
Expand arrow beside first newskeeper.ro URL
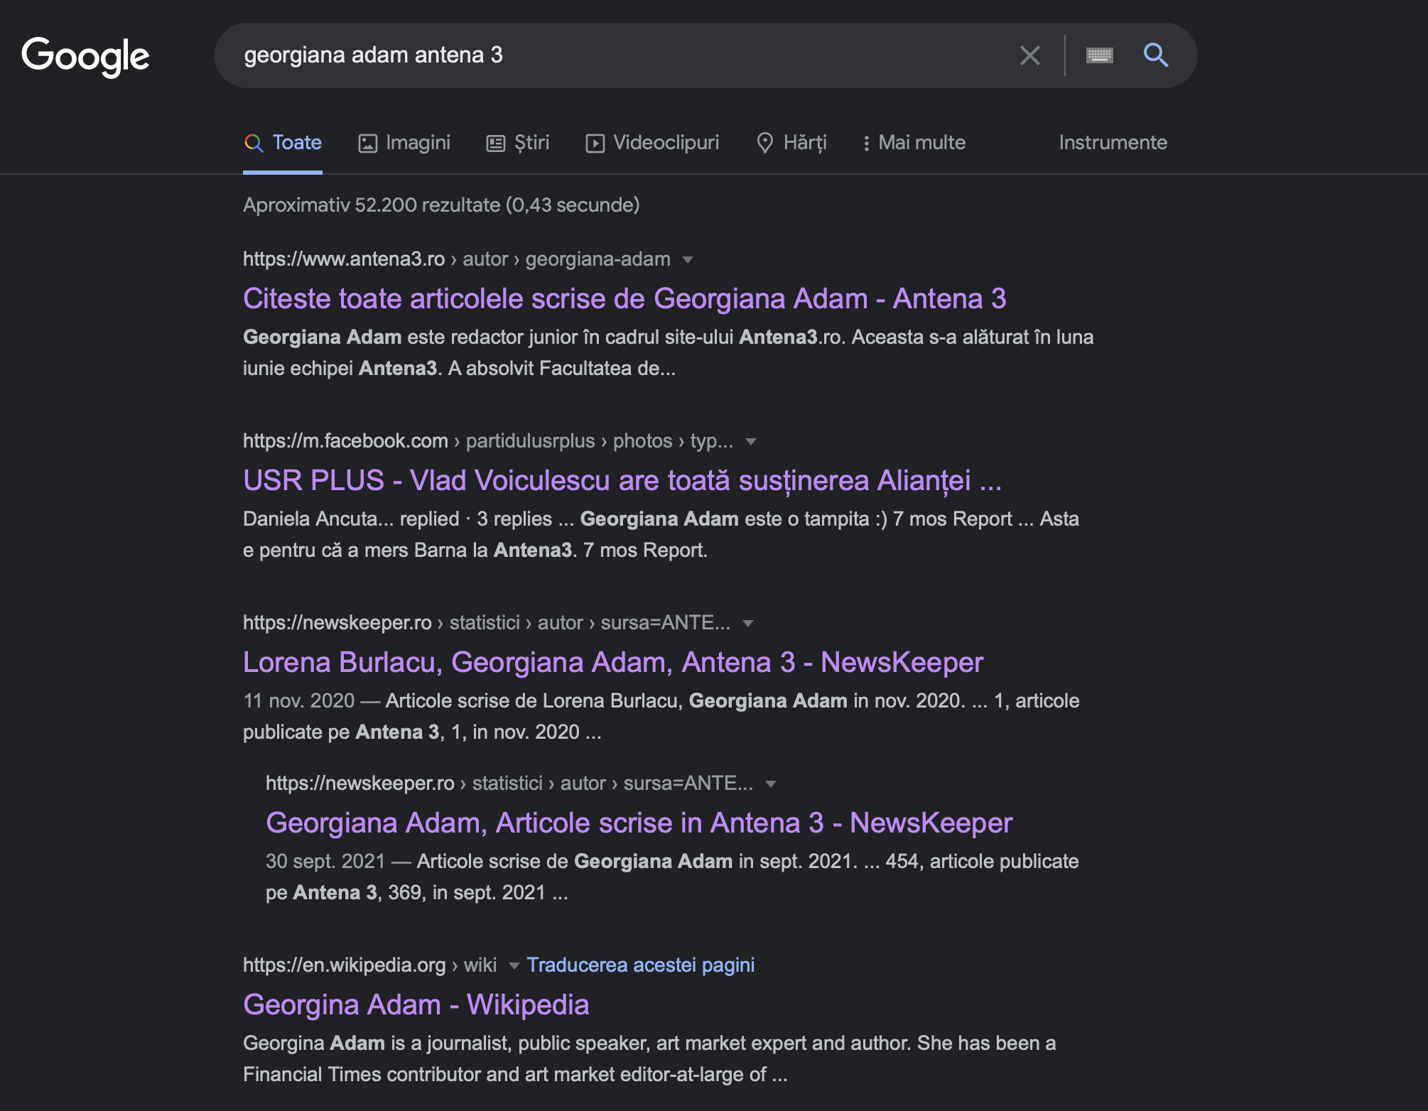[747, 624]
